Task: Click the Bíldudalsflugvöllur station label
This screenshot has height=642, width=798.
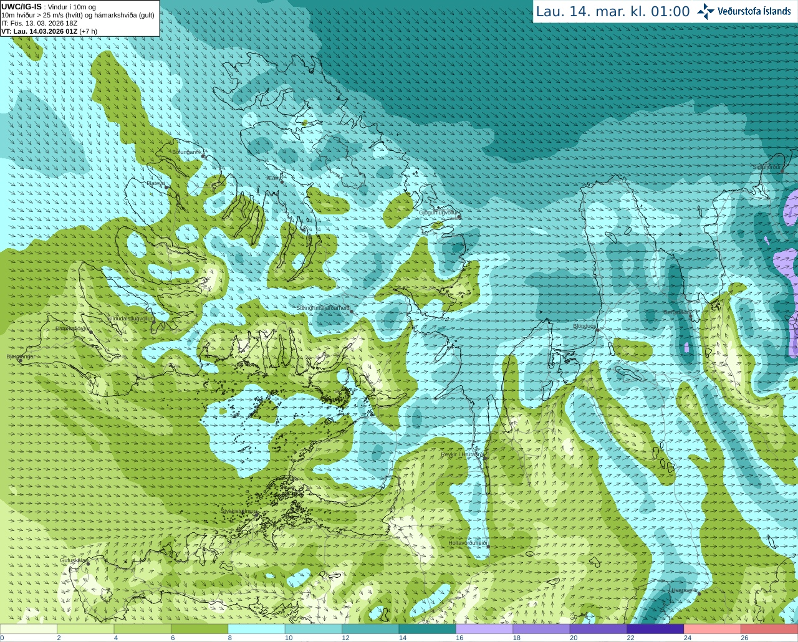Action: point(130,318)
